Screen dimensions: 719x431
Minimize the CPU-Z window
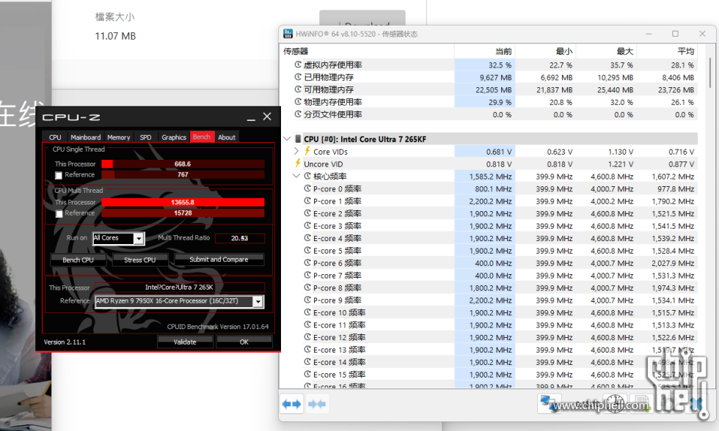251,117
